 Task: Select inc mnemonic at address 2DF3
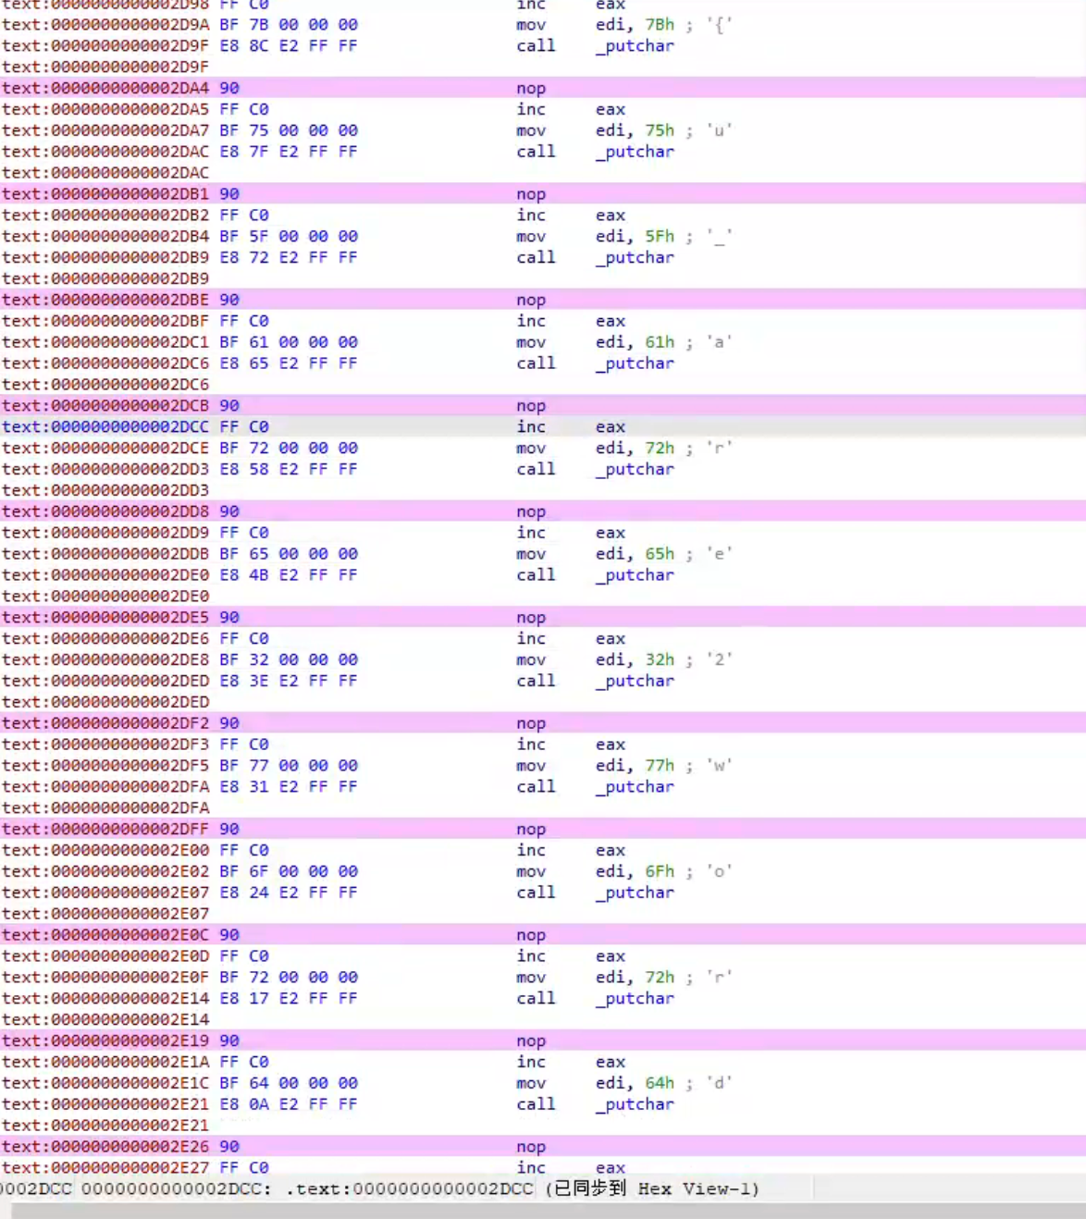click(x=531, y=745)
